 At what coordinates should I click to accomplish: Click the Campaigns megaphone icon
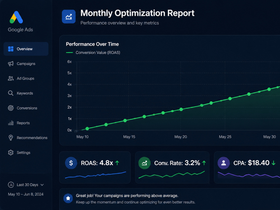pos(11,64)
